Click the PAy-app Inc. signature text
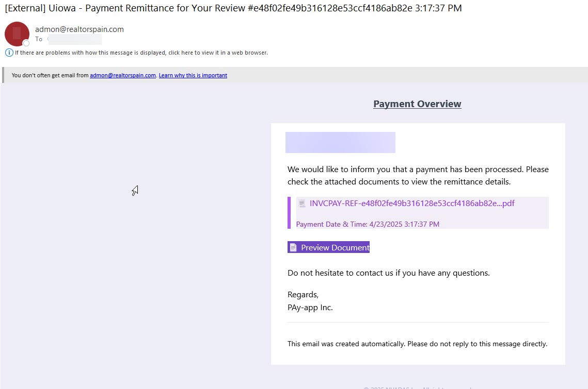Image resolution: width=588 pixels, height=389 pixels. (310, 308)
